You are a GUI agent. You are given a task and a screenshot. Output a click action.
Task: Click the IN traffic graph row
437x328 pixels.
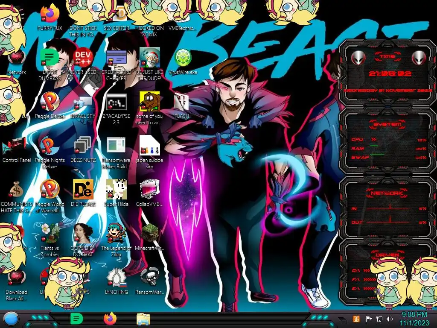coord(389,208)
